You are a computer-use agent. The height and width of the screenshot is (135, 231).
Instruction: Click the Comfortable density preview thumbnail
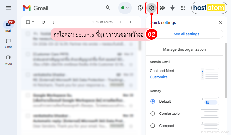(210, 114)
